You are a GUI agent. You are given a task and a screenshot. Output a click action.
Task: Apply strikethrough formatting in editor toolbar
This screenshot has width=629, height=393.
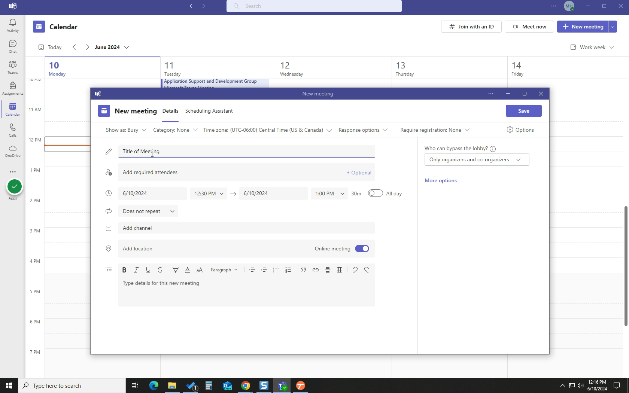[x=160, y=270]
